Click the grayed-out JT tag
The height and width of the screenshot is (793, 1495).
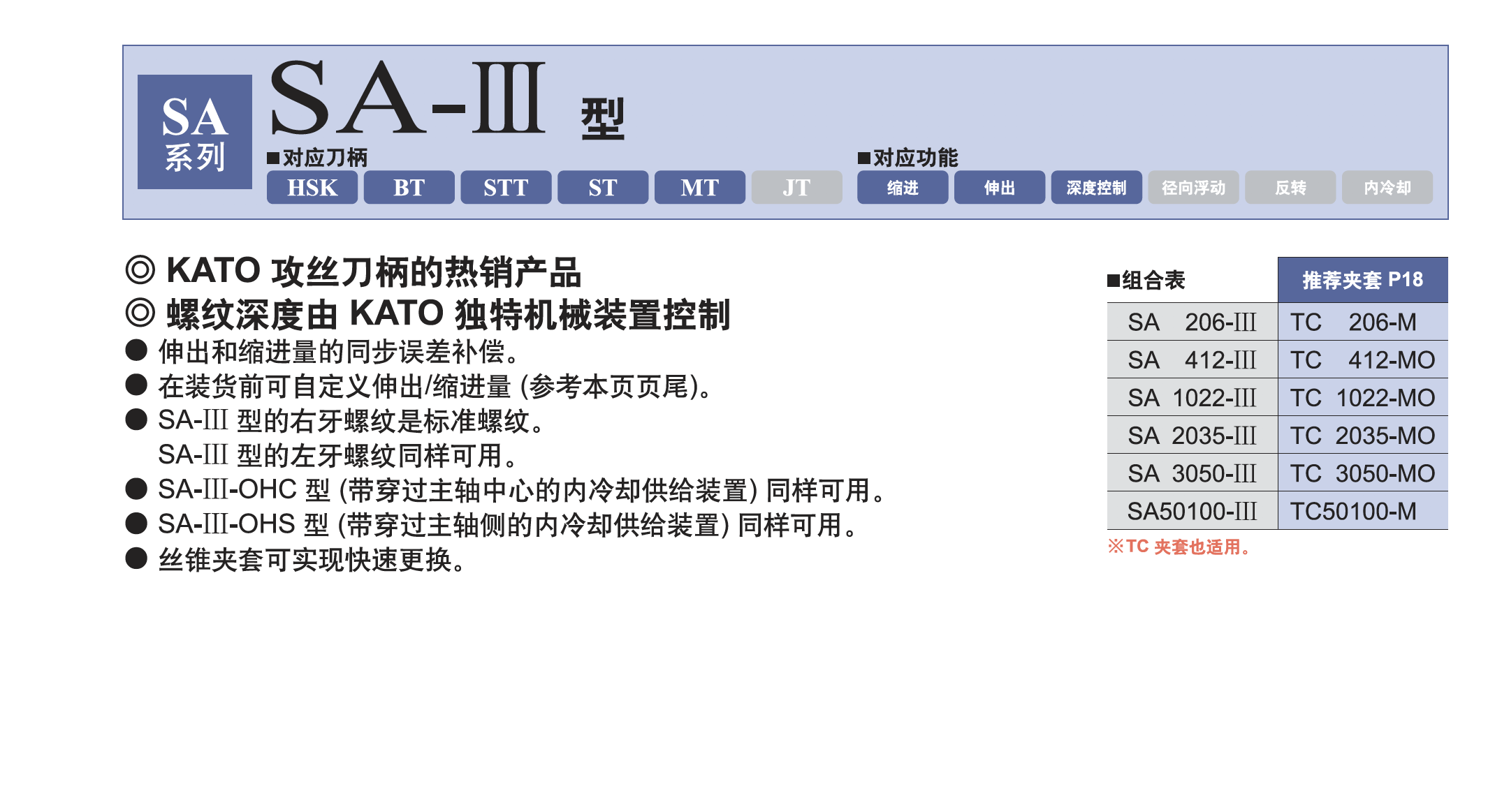click(796, 188)
